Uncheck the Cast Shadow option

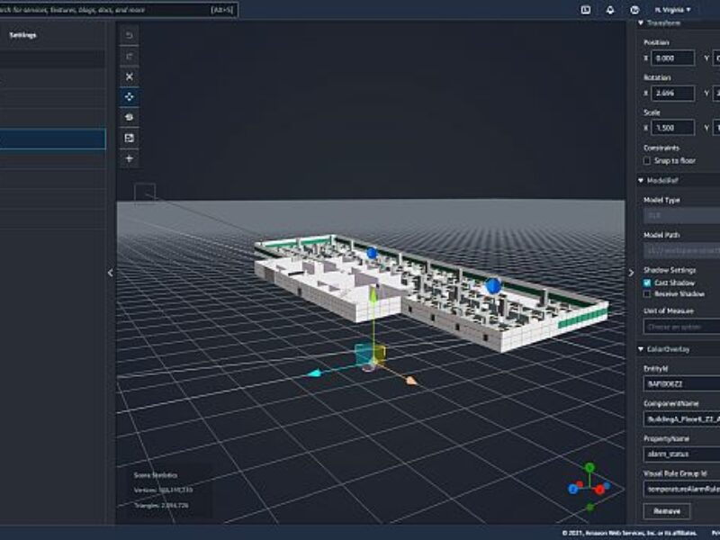pyautogui.click(x=647, y=283)
